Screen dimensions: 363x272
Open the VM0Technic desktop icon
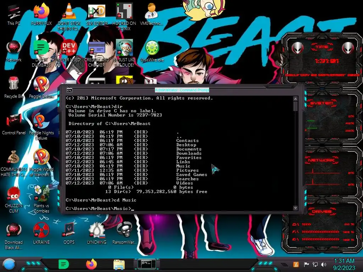click(152, 15)
